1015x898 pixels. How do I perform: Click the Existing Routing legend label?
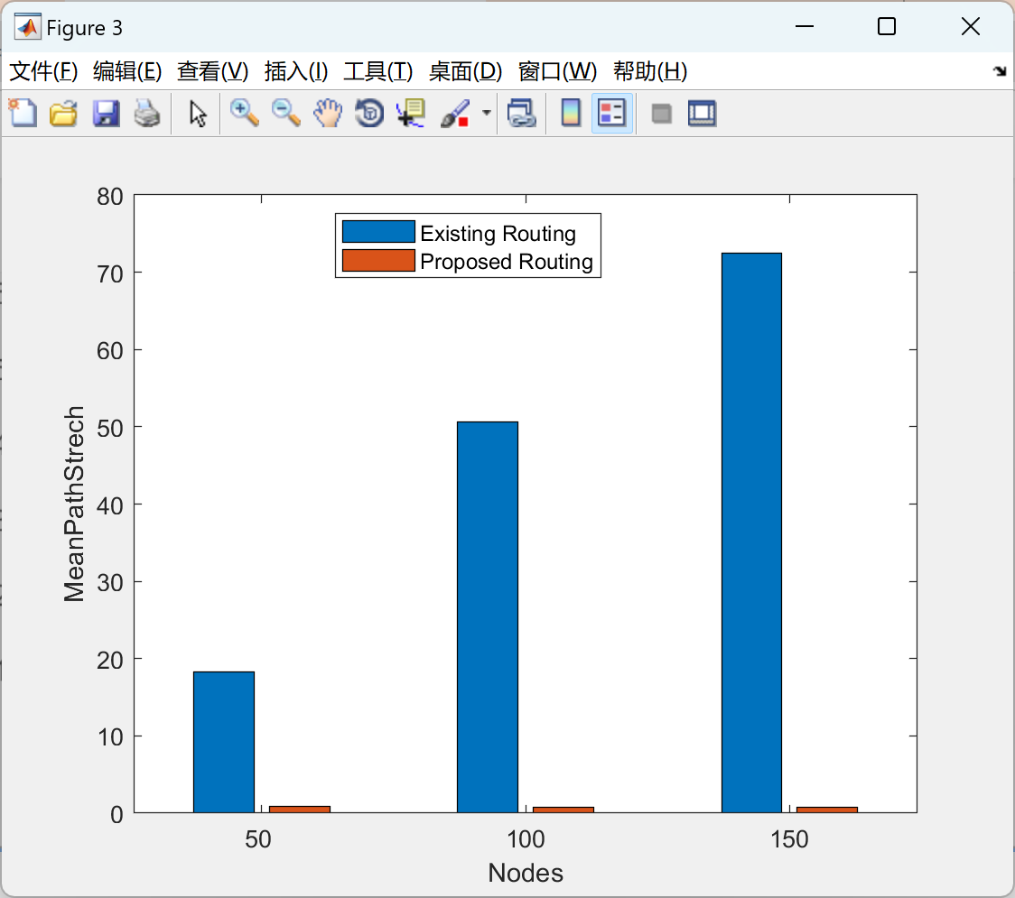pos(498,233)
